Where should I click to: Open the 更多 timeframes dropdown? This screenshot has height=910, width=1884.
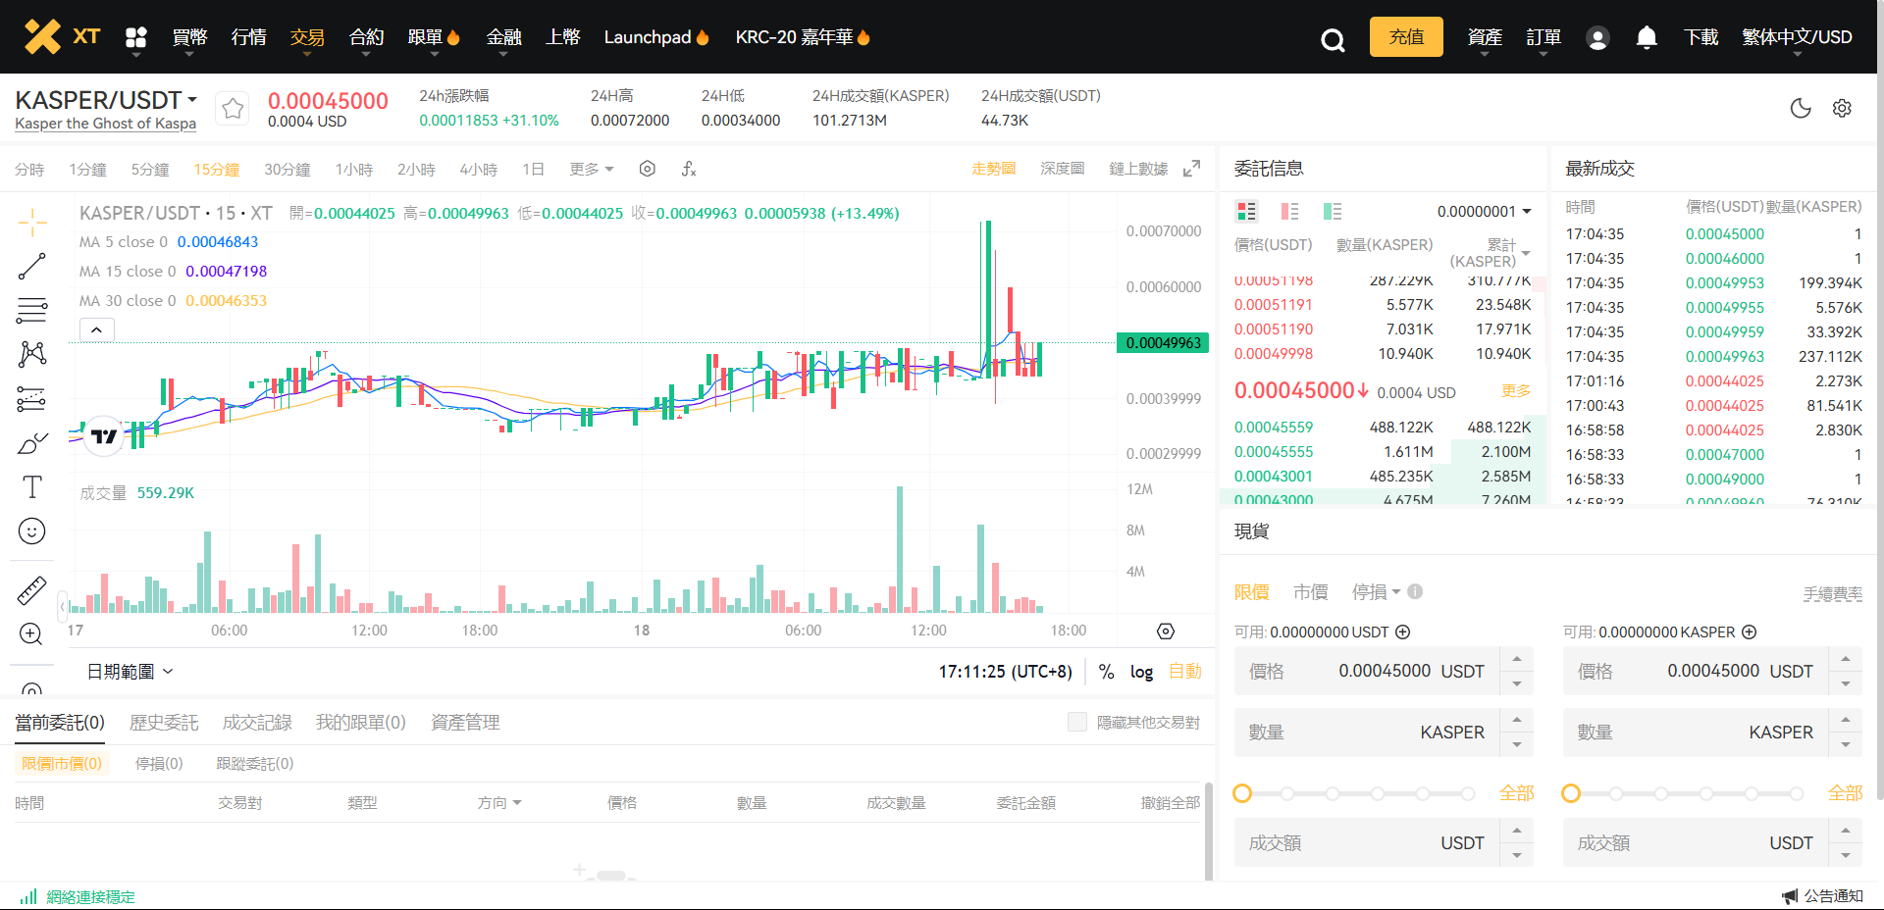[592, 169]
